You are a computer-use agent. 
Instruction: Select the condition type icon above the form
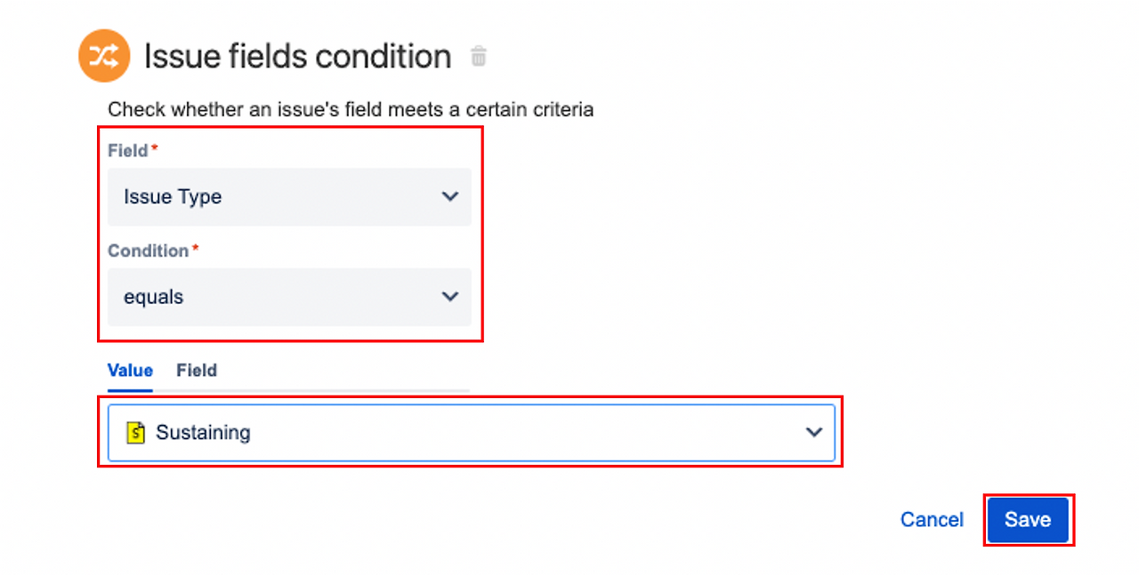click(104, 55)
